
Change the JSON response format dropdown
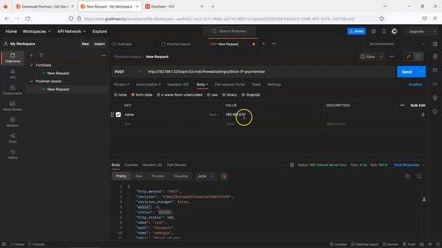tap(205, 176)
